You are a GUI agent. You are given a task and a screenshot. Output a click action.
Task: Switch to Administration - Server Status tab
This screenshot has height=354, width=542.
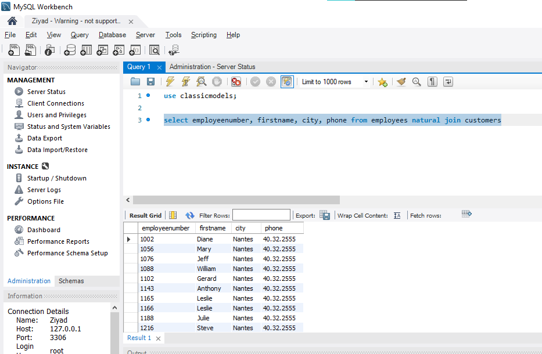pos(212,67)
